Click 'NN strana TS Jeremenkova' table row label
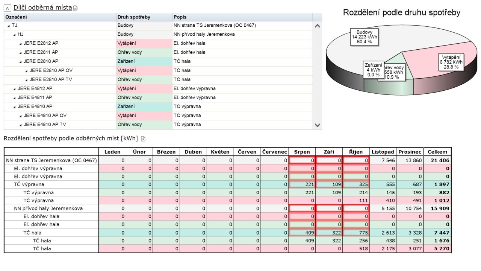This screenshot has height=271, width=481. [x=51, y=160]
